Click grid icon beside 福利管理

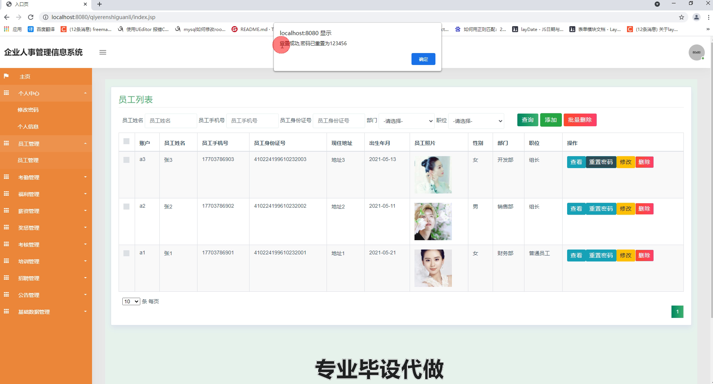pyautogui.click(x=6, y=194)
